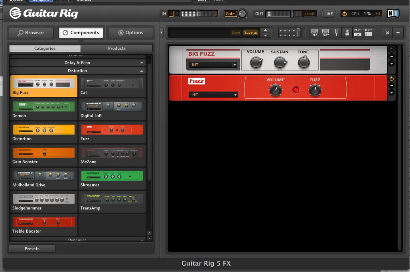The image size is (410, 272).
Task: Open the rack tools dotted-grid icon
Action: pos(290,33)
